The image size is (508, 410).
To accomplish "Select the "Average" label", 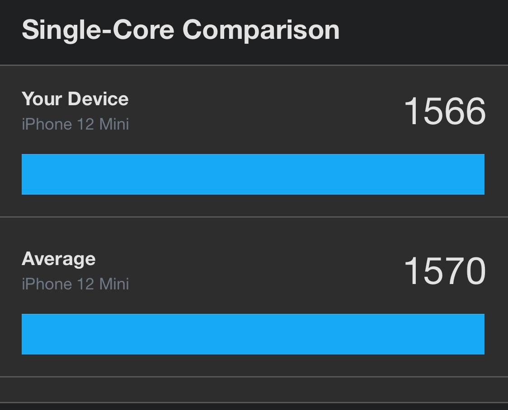I will coord(59,259).
